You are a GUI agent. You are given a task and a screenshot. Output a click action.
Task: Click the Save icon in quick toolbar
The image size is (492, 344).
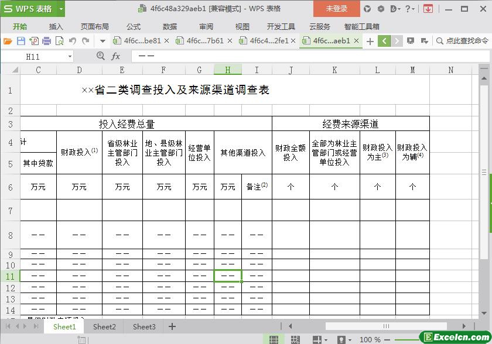coord(21,41)
